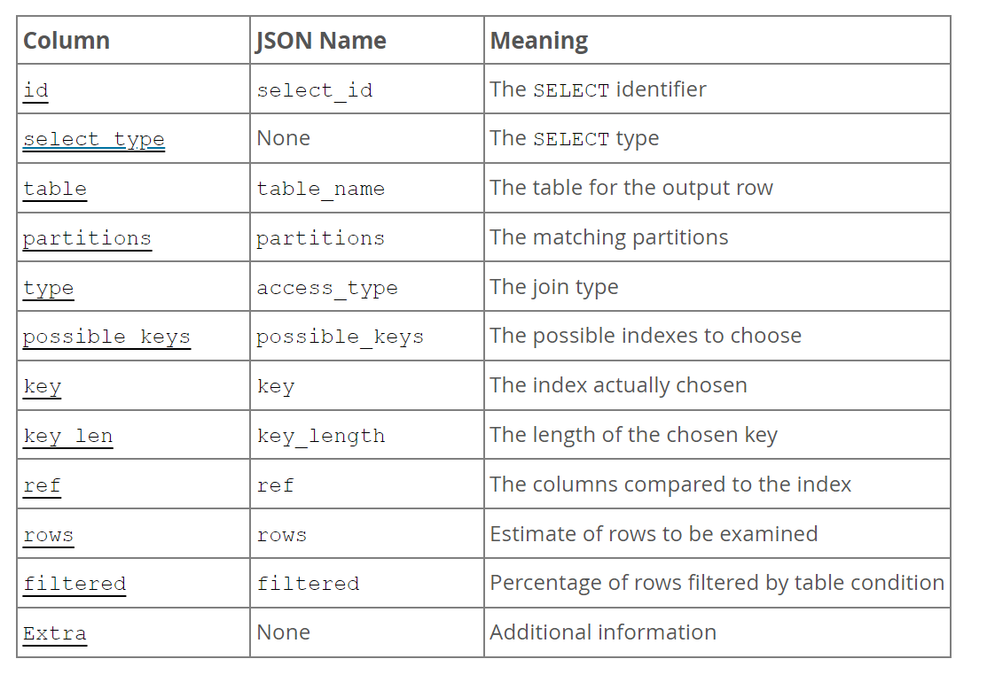Click the key_len link
The height and width of the screenshot is (690, 987).
(x=68, y=437)
